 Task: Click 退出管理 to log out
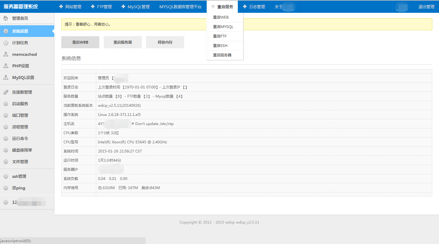[x=426, y=7]
